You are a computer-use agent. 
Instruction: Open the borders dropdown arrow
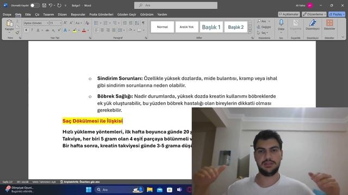tap(144, 30)
